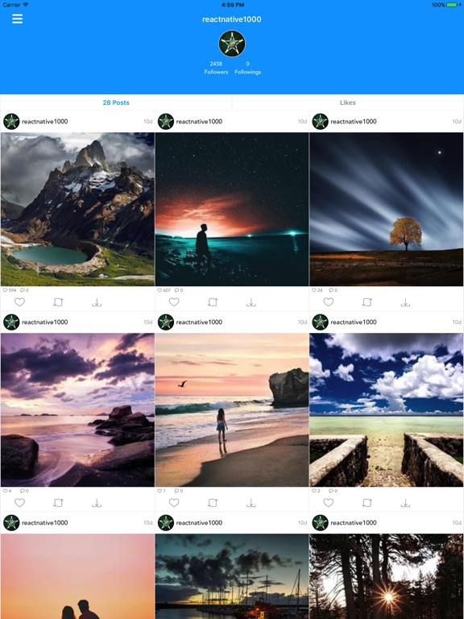464x619 pixels.
Task: Open the girl walking on beach photo
Action: tap(232, 409)
